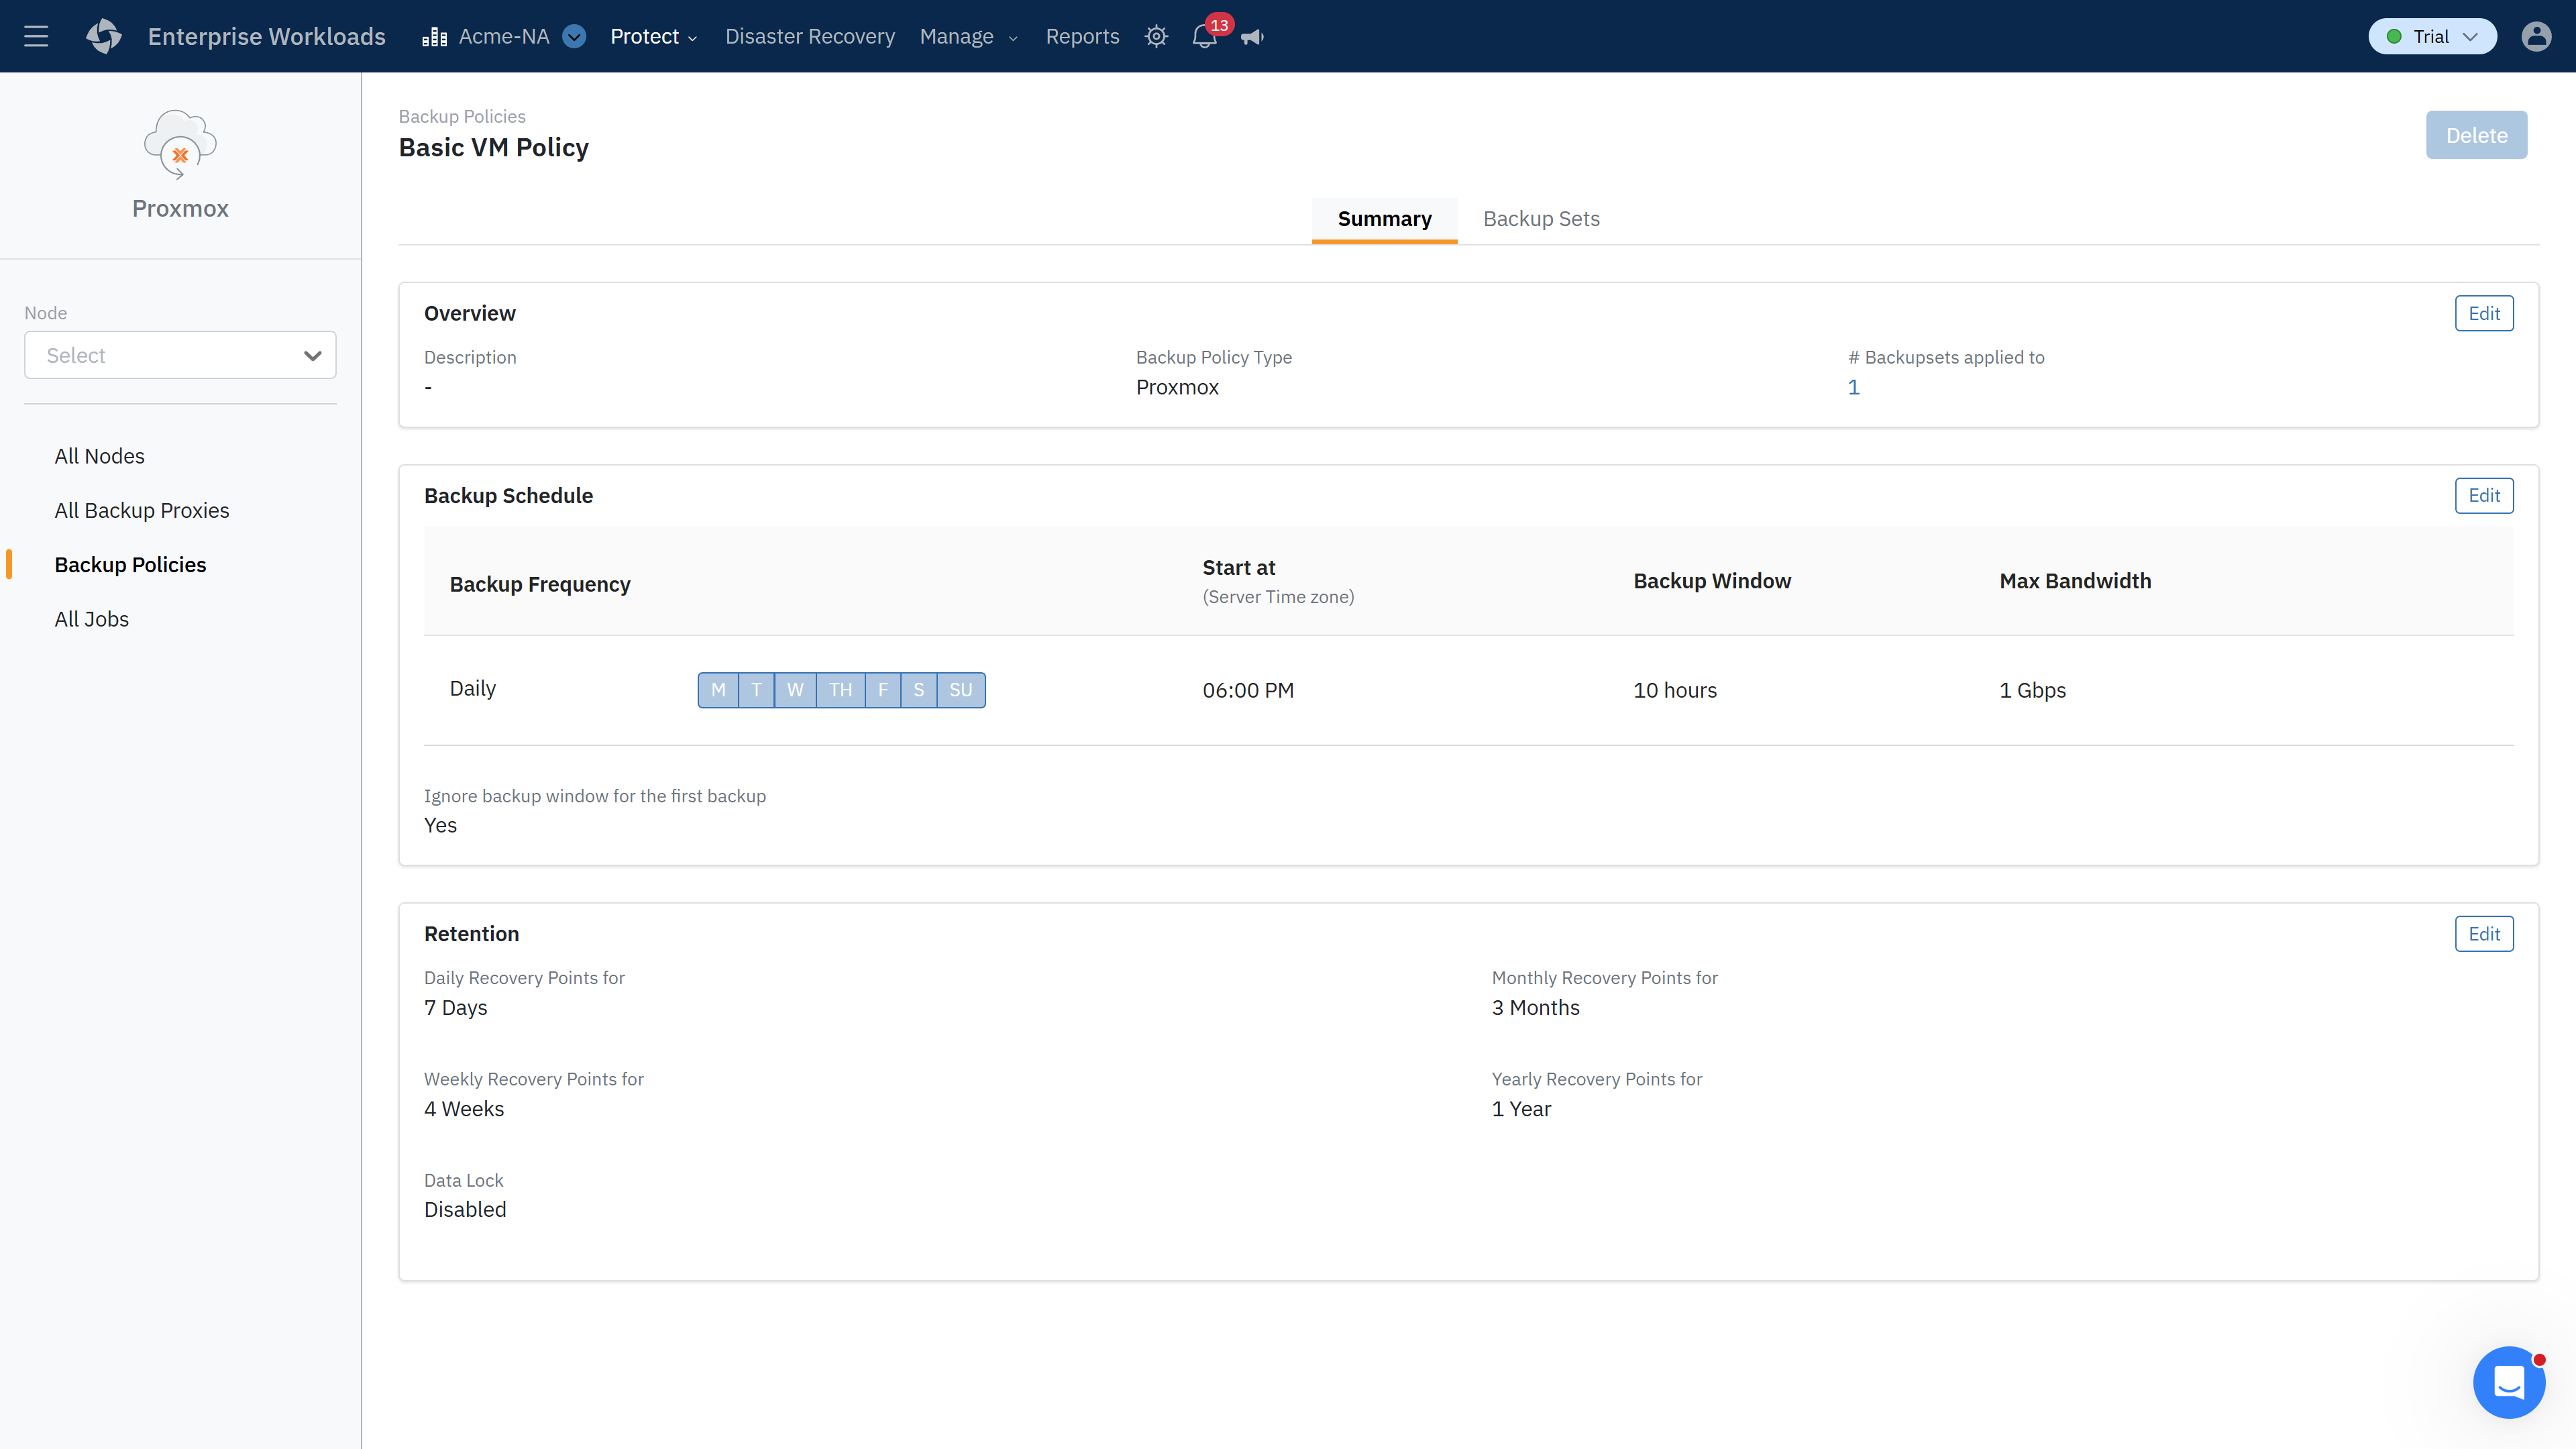Click the Backup Policies breadcrumb
The height and width of the screenshot is (1449, 2576).
coord(462,116)
